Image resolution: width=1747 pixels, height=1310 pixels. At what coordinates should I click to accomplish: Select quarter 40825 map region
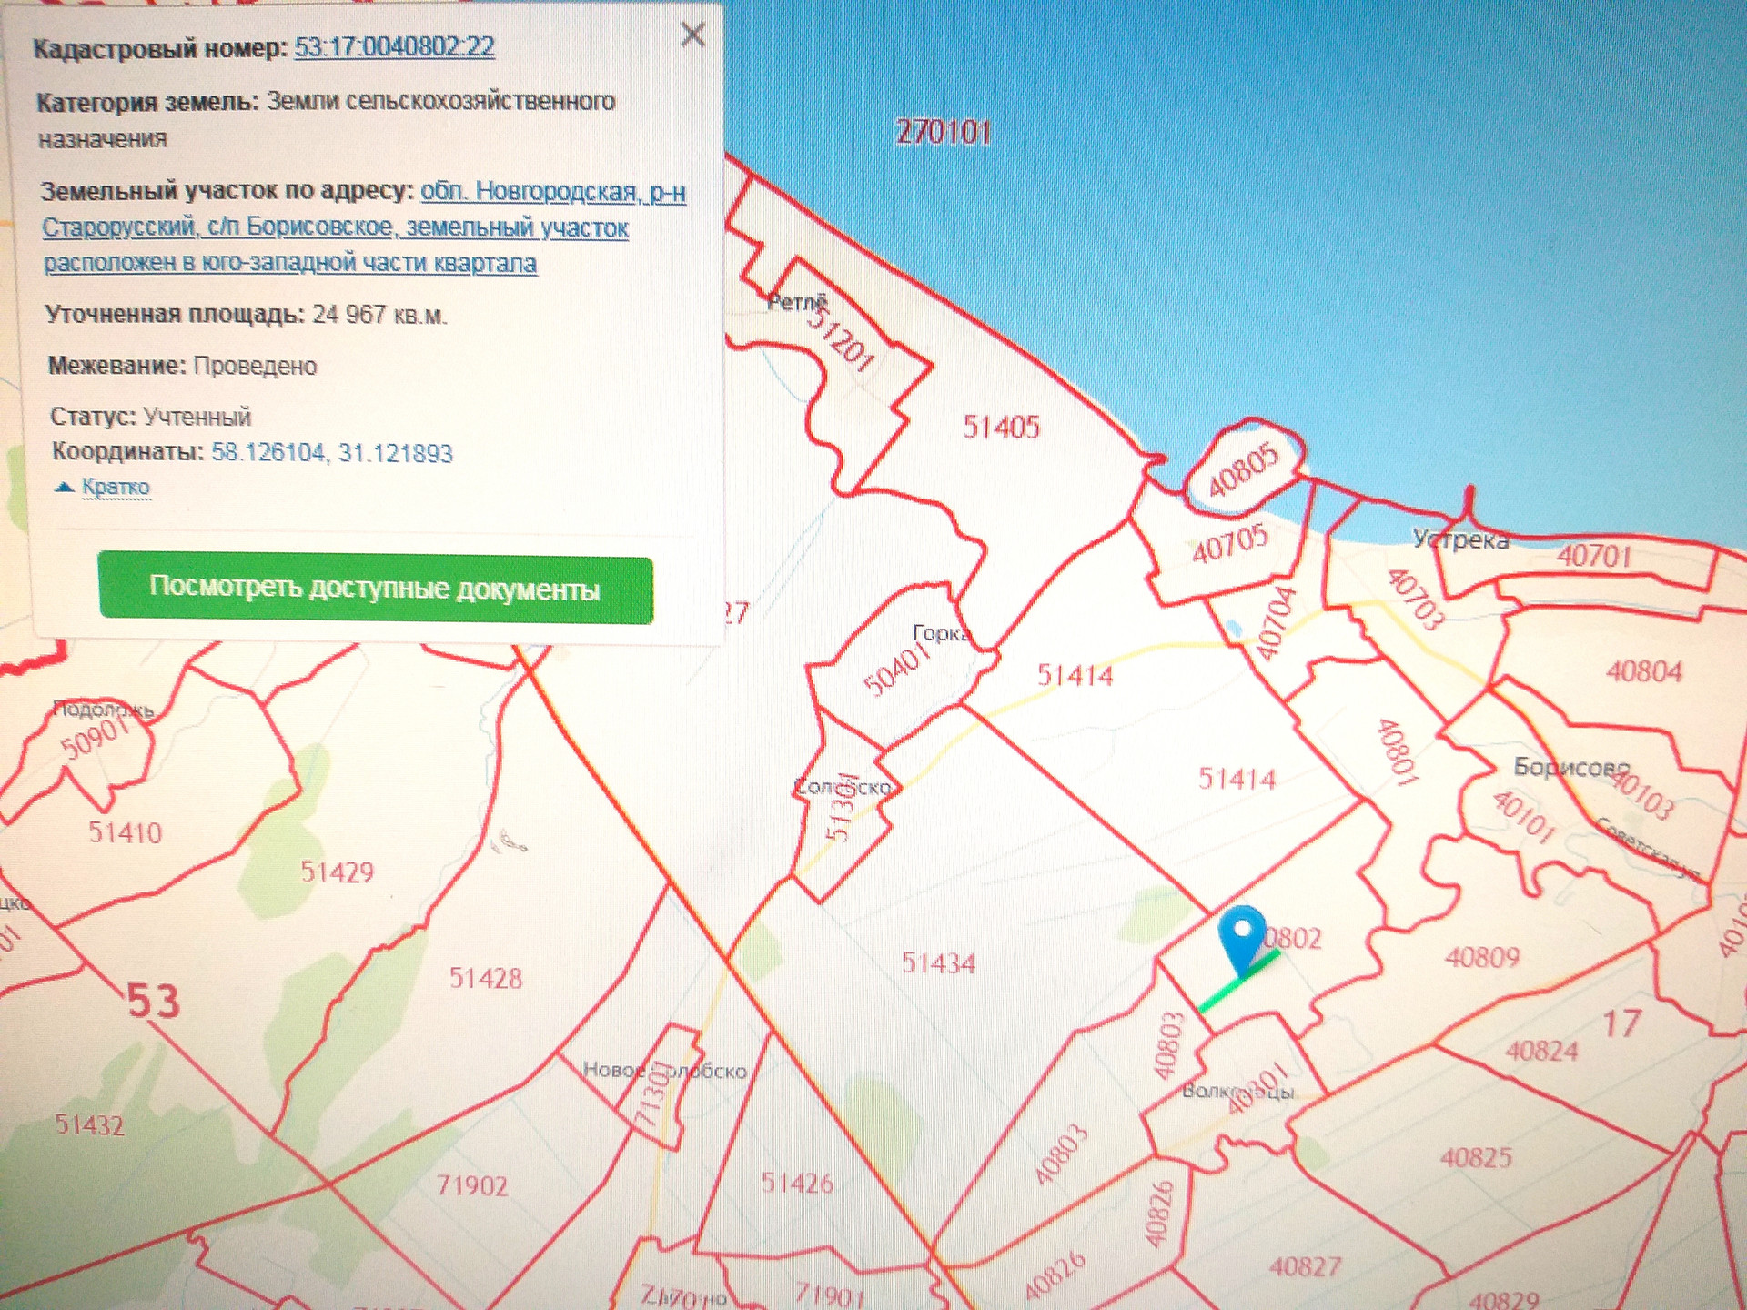[1476, 1158]
